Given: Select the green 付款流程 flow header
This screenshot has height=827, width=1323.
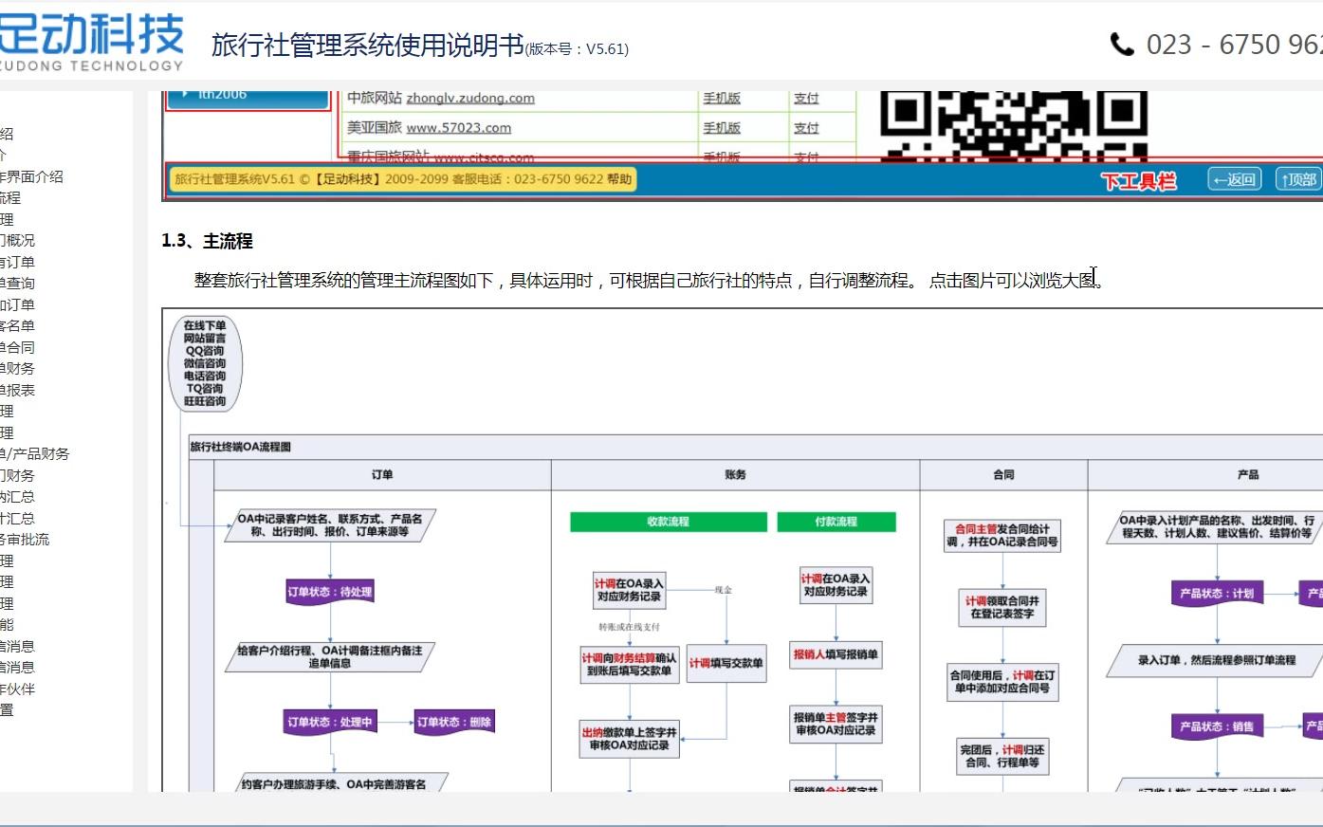Looking at the screenshot, I should pyautogui.click(x=836, y=522).
